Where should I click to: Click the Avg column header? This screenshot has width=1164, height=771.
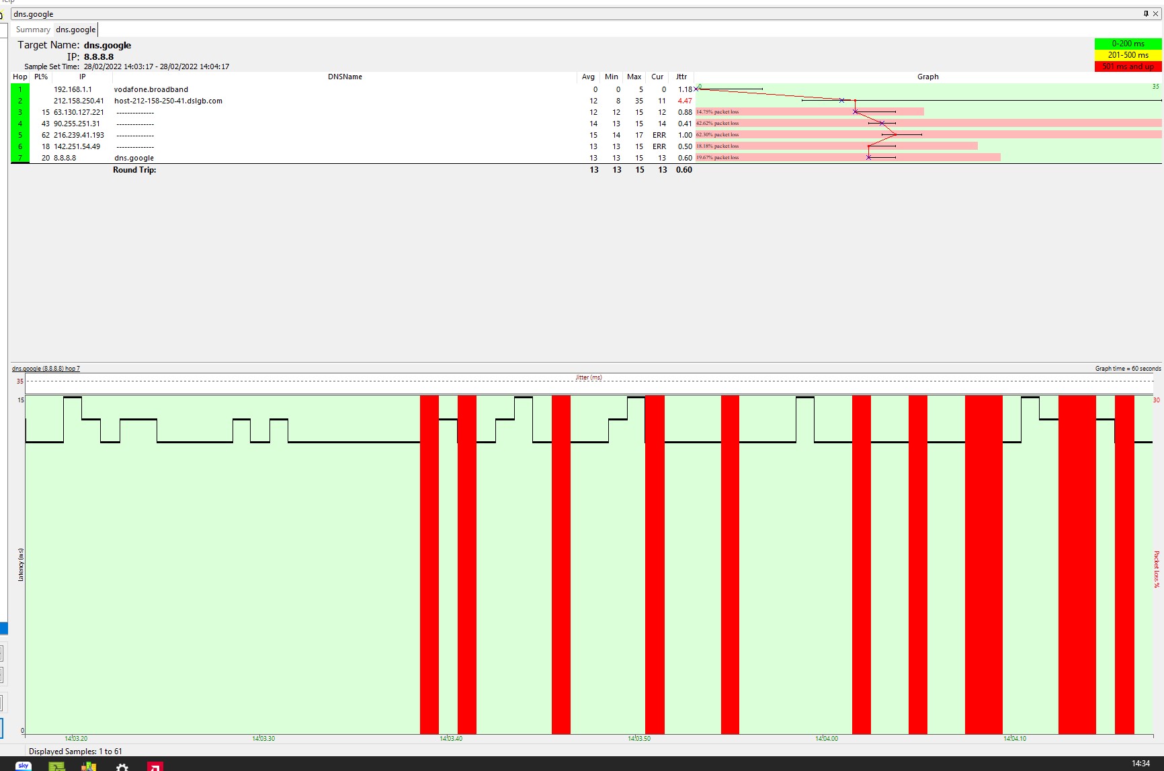tap(588, 77)
